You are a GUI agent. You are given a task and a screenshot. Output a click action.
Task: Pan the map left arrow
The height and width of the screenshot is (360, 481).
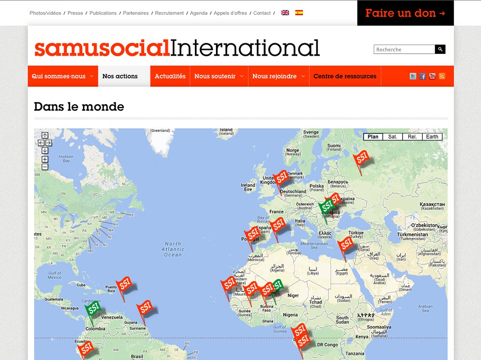41,143
